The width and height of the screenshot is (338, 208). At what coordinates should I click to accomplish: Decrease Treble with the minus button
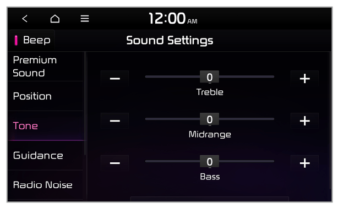pyautogui.click(x=115, y=79)
